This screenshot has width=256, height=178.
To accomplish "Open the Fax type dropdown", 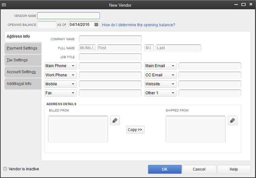I will tap(60, 93).
